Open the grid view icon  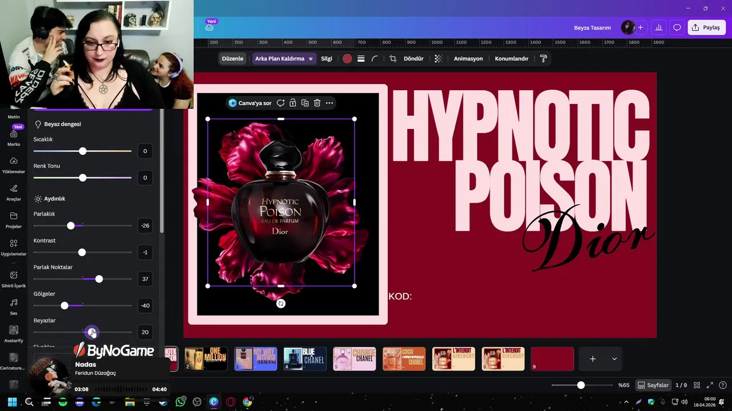pyautogui.click(x=698, y=385)
